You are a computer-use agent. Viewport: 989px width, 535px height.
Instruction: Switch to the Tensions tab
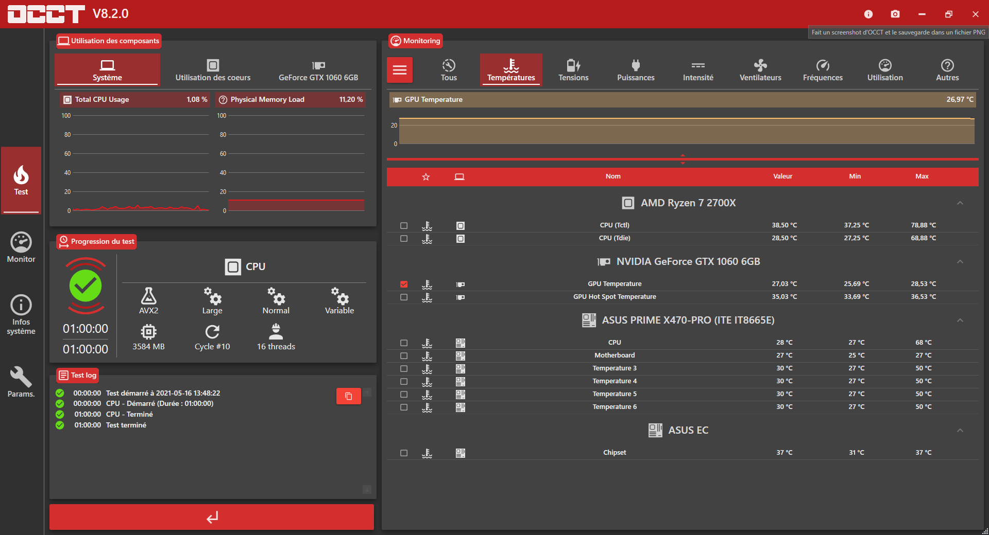point(573,70)
